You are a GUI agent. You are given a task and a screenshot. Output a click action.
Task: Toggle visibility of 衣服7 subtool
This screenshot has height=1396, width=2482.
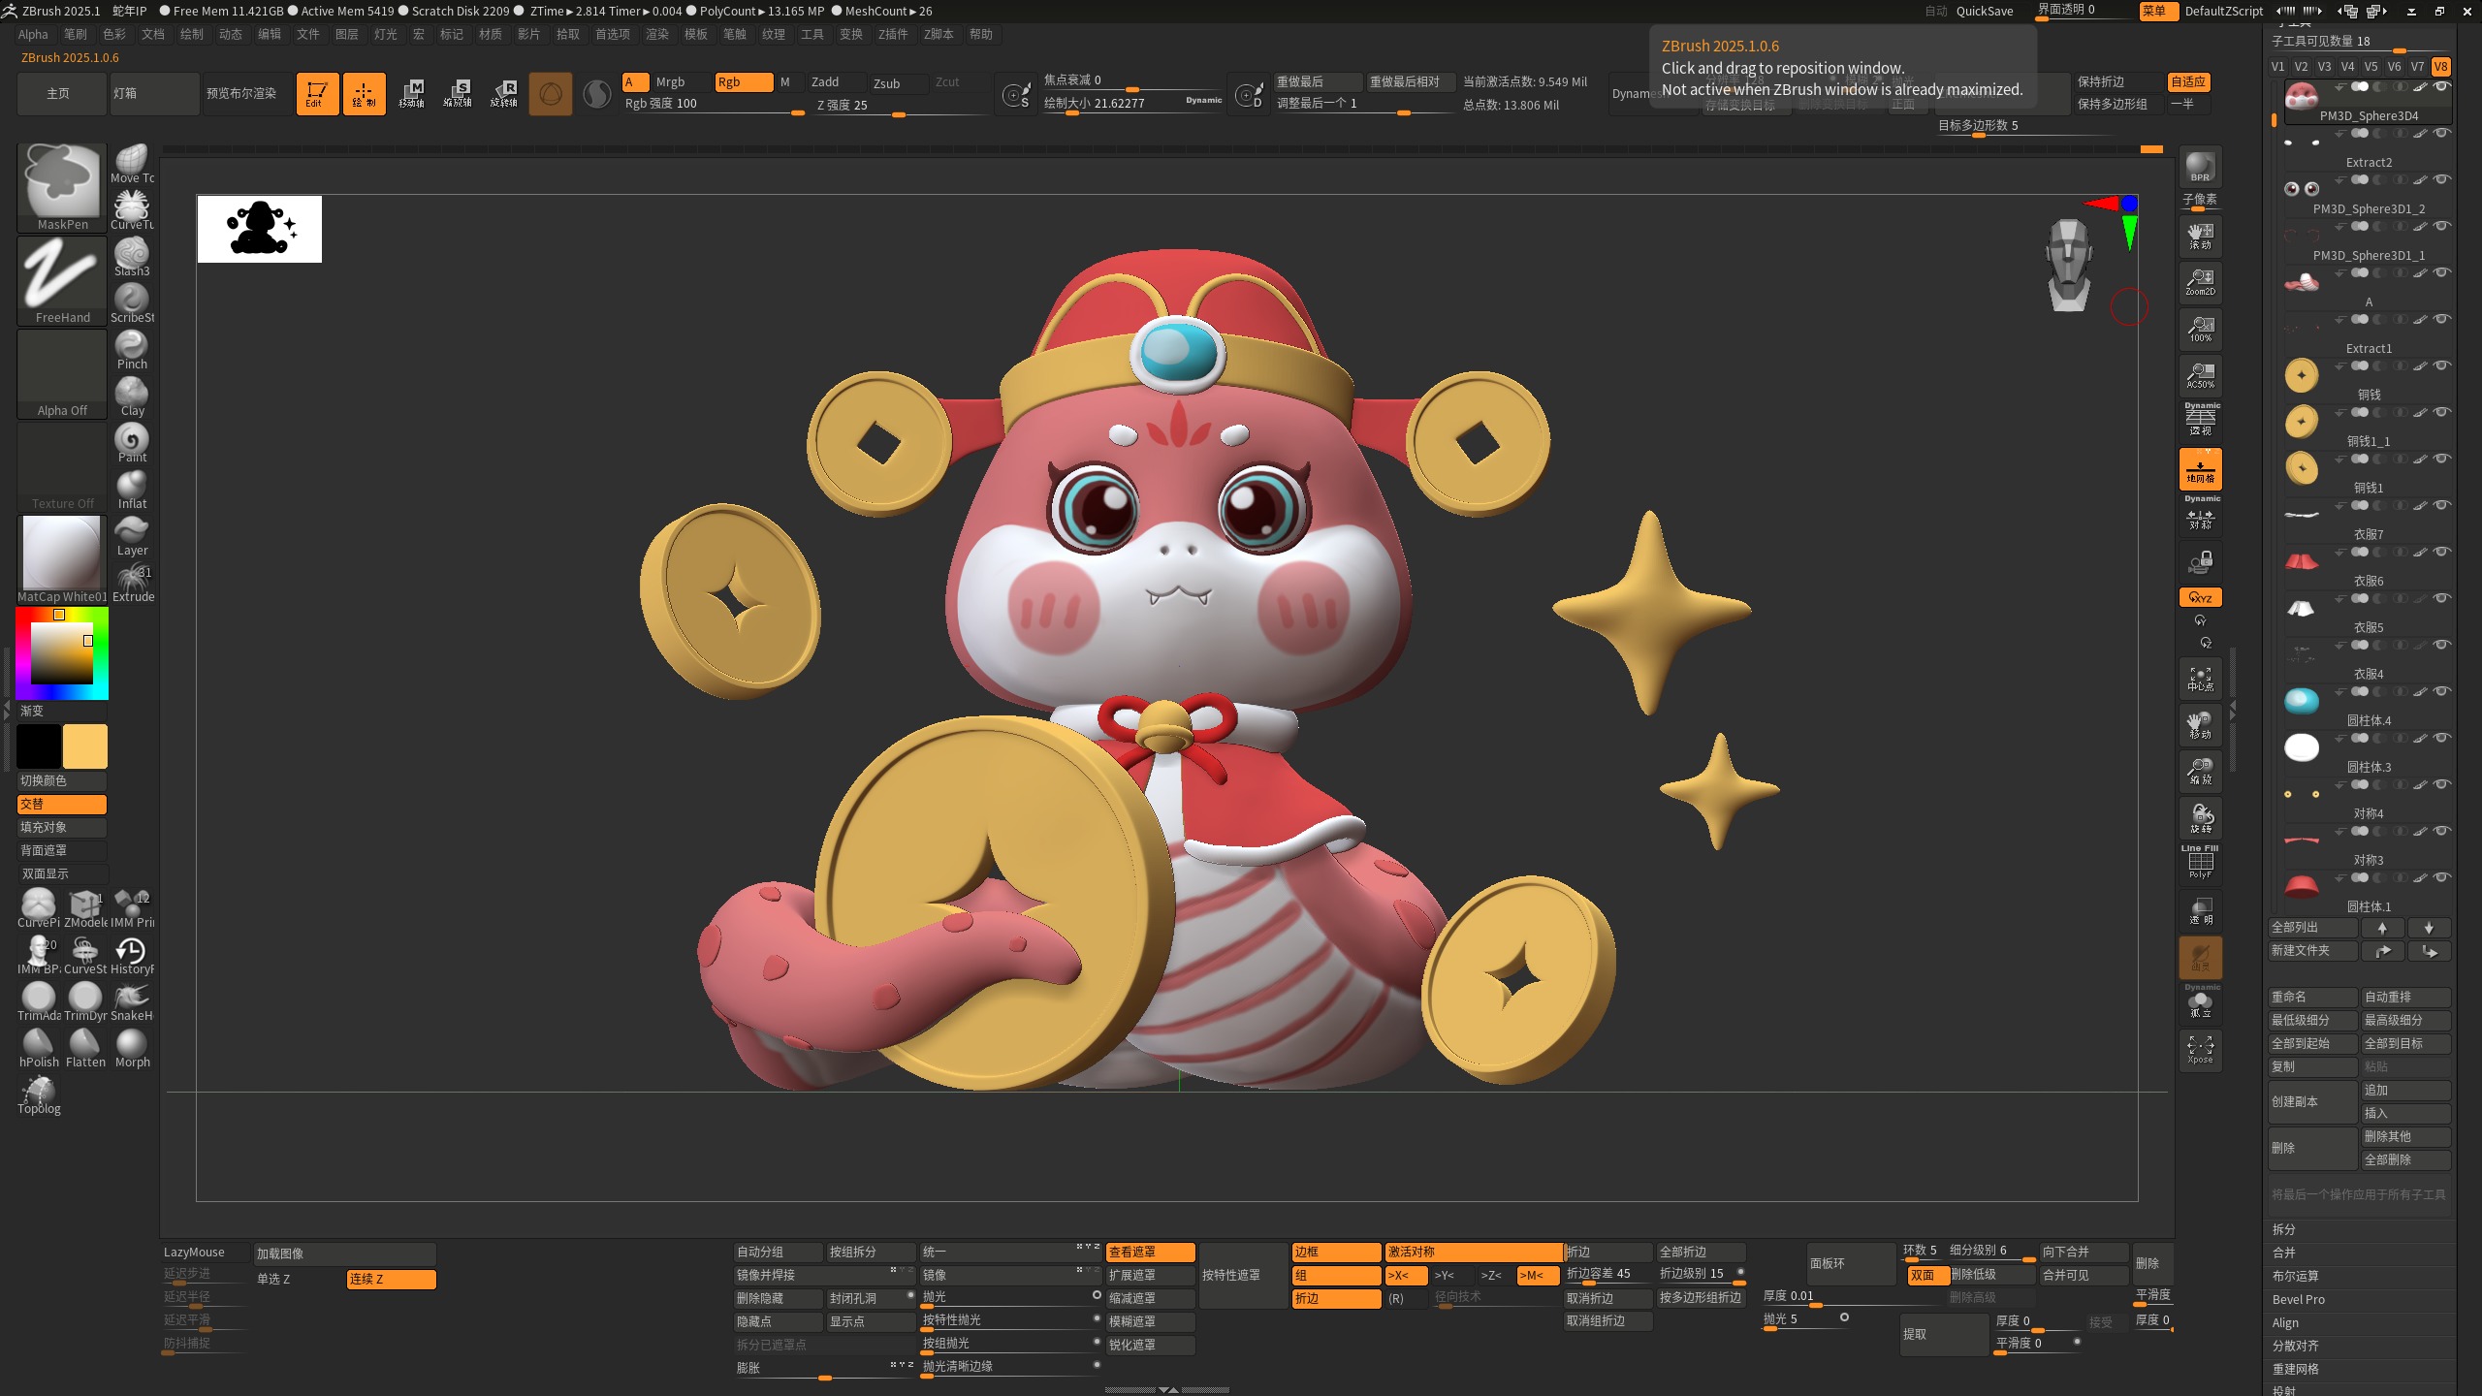(x=2442, y=505)
